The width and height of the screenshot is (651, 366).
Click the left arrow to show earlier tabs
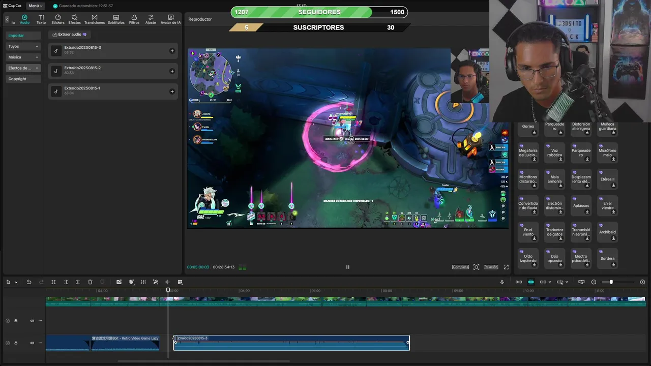[7, 19]
